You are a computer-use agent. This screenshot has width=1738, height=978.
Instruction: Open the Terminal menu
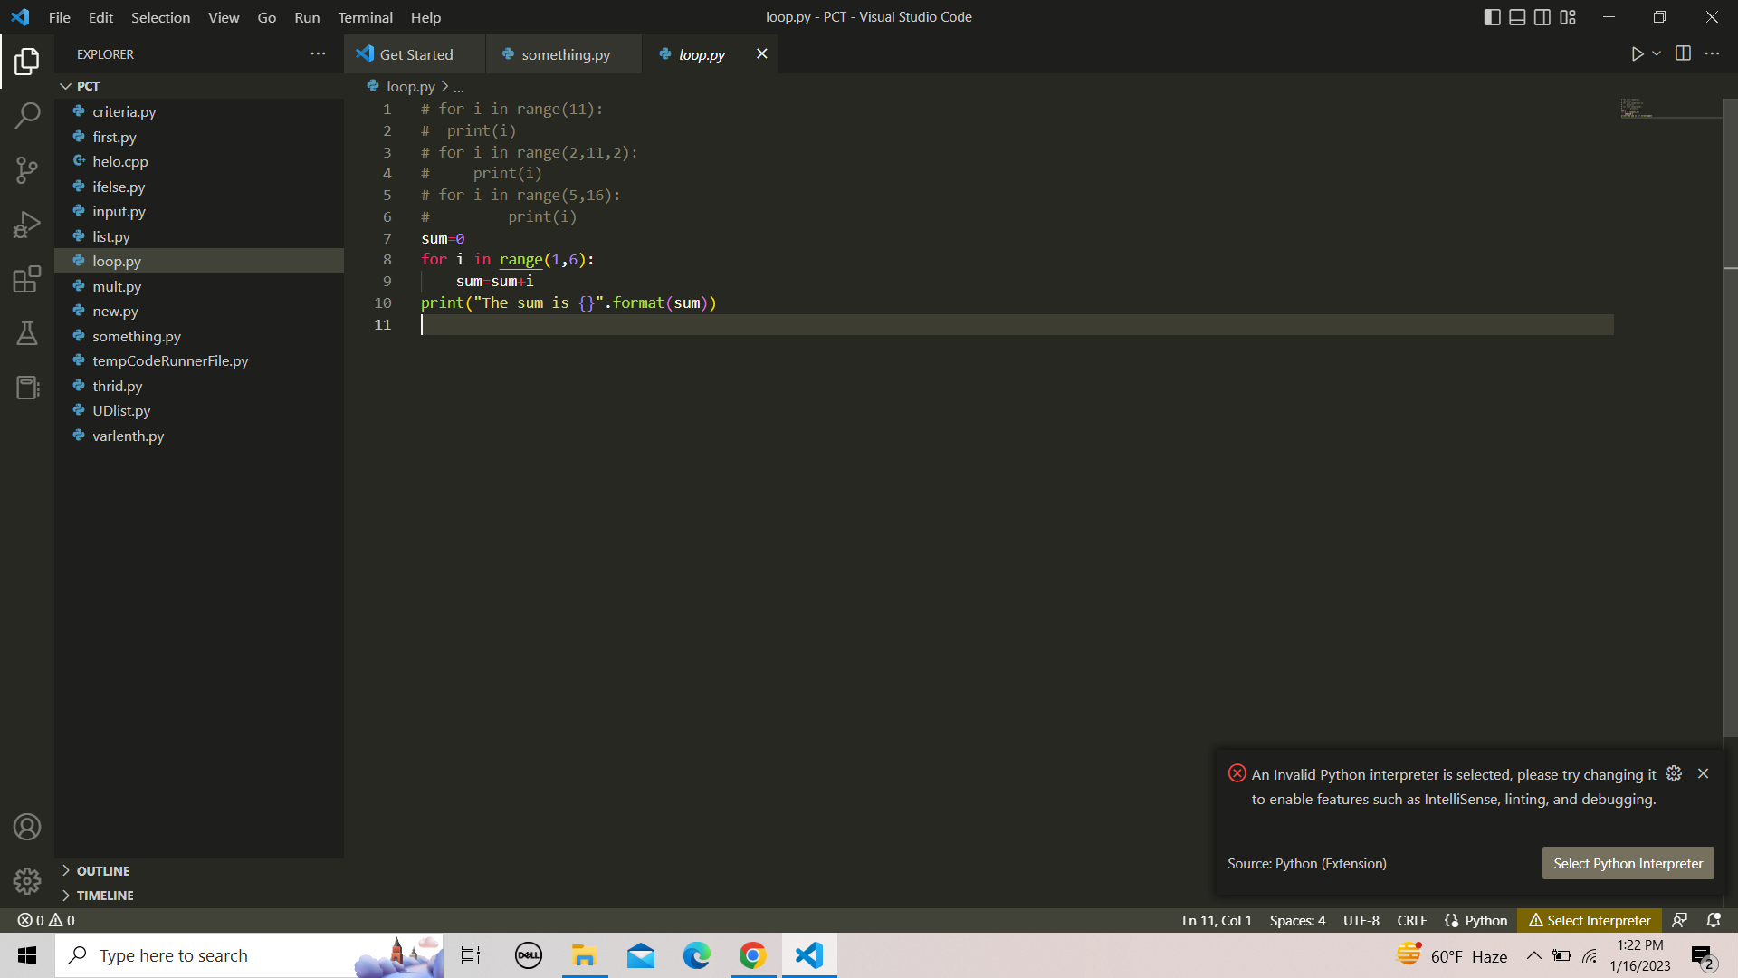point(365,17)
